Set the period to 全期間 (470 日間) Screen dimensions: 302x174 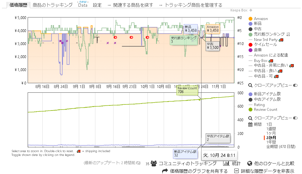281,146
